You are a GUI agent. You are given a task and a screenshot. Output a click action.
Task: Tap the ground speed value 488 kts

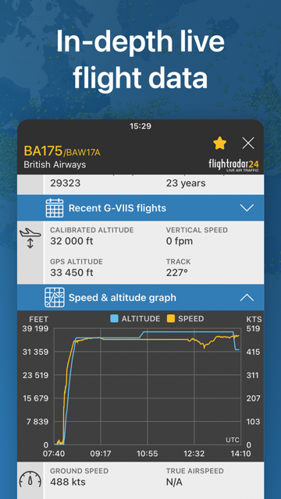[68, 482]
